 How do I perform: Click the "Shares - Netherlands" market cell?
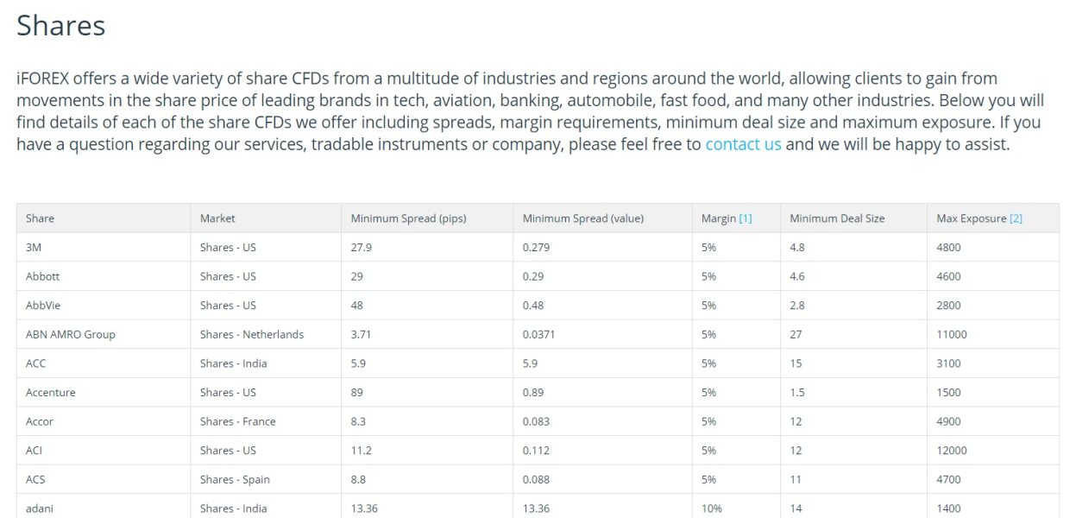tap(252, 334)
